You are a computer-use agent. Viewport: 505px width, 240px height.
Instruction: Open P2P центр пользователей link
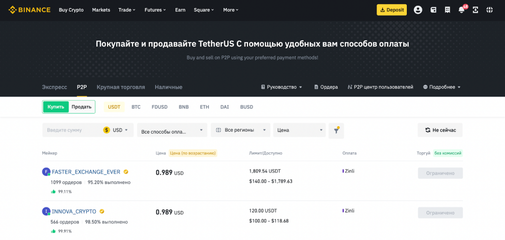pos(380,87)
